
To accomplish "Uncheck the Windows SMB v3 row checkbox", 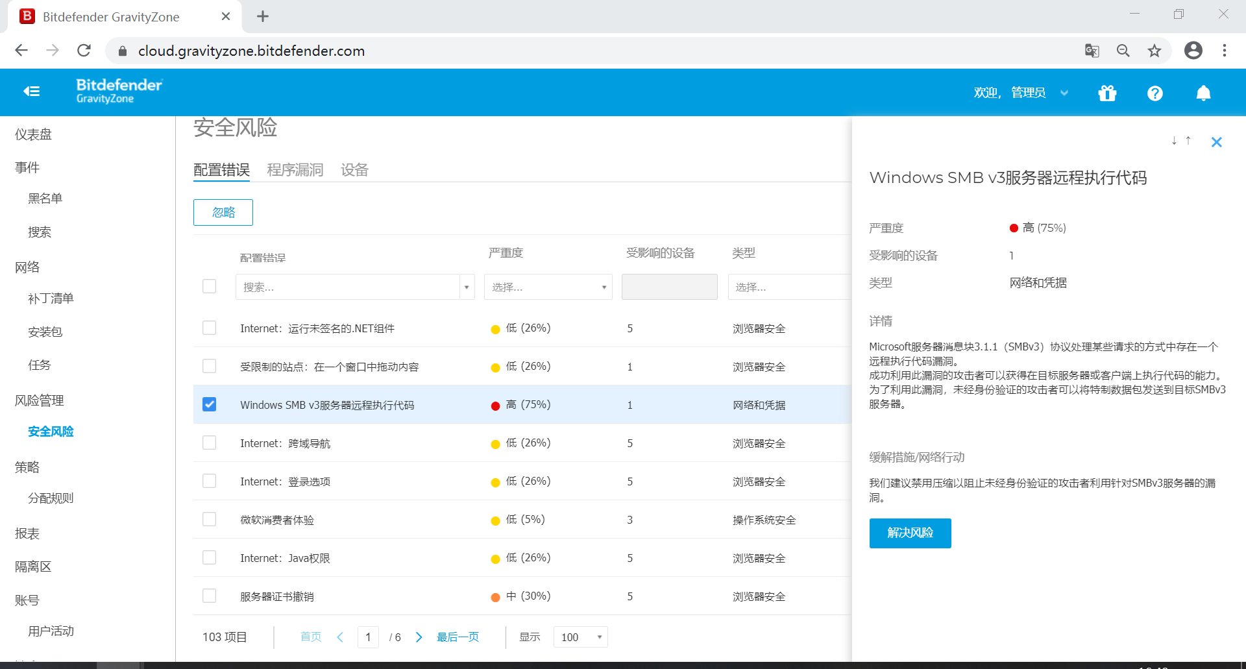I will 209,404.
